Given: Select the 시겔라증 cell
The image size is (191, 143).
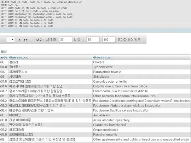Looking at the screenshot, I should click(50, 77).
